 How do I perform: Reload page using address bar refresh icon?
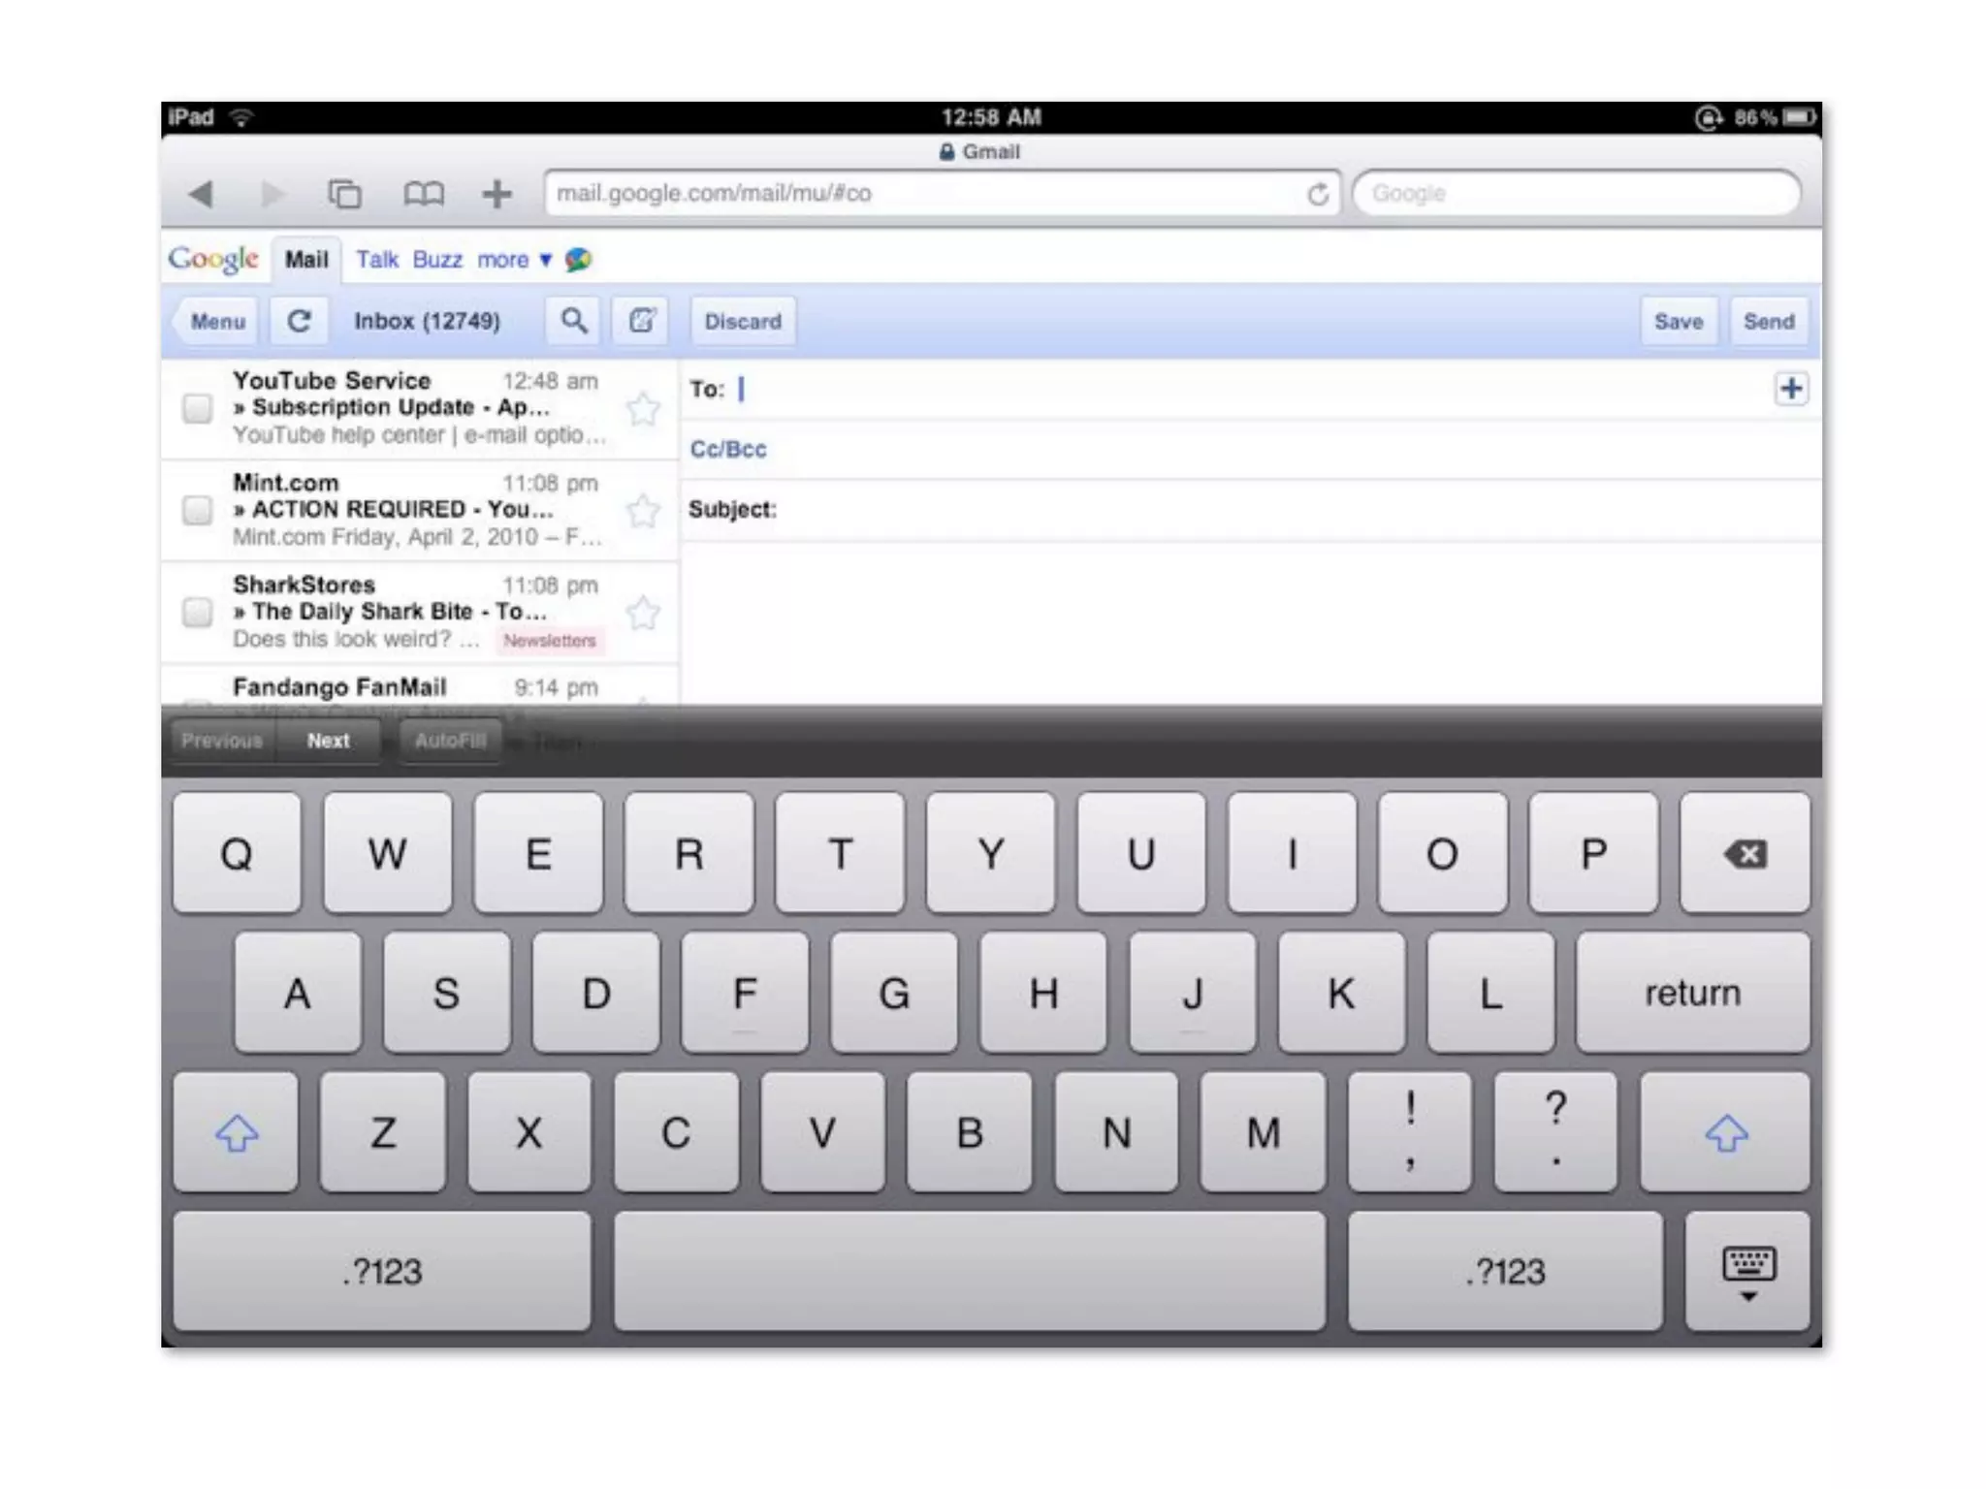[x=1317, y=194]
